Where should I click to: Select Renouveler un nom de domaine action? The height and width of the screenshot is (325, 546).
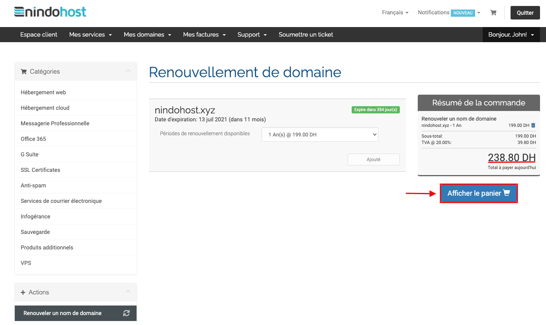point(76,313)
